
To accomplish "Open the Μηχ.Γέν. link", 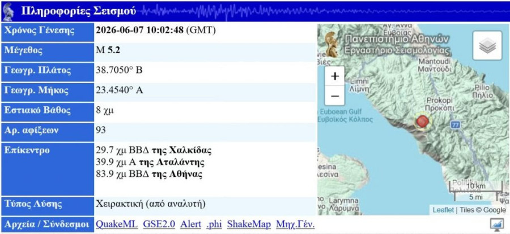I will [x=295, y=224].
